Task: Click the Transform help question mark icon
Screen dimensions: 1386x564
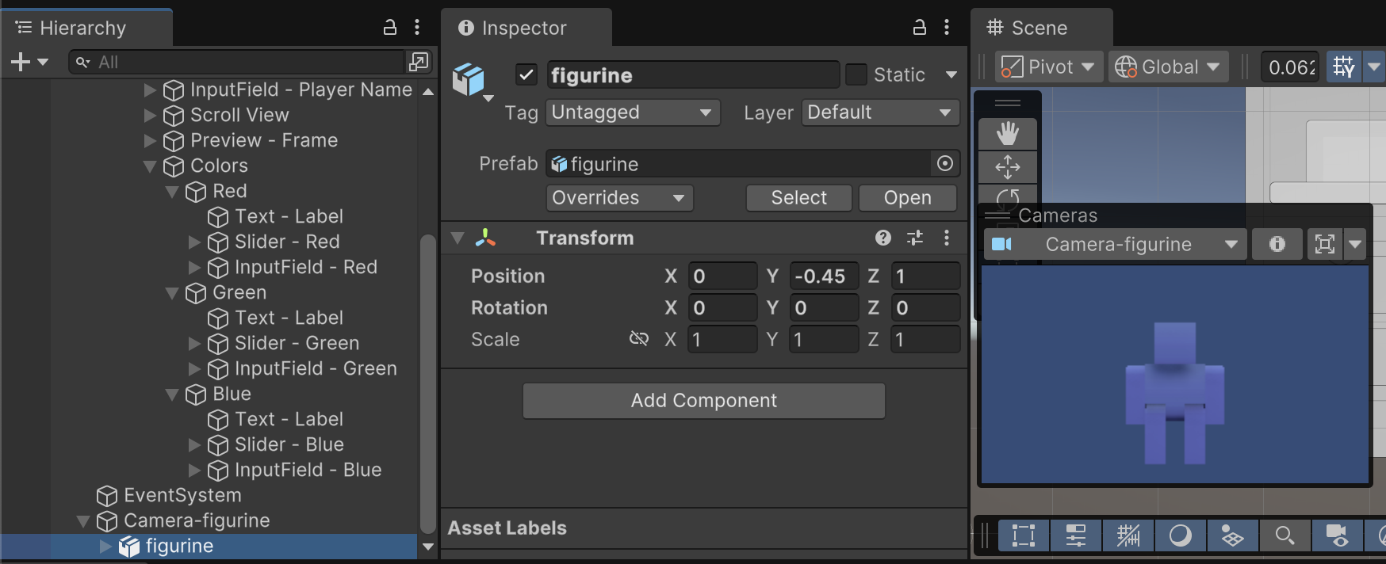Action: coord(883,238)
